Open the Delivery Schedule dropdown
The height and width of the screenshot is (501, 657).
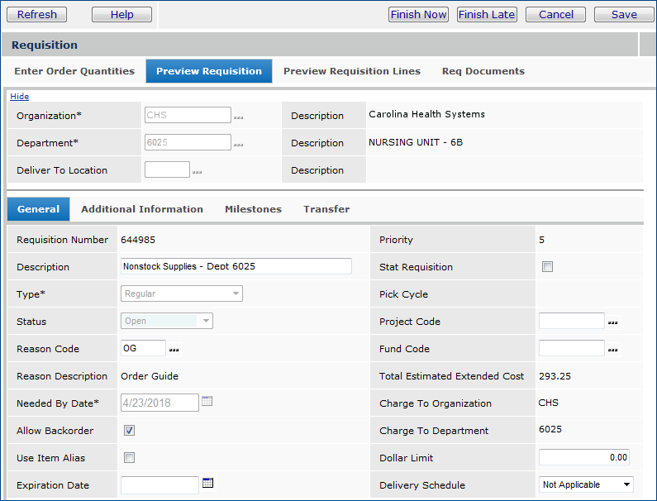pos(586,484)
